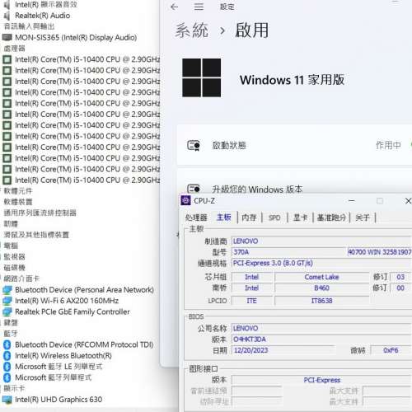
Task: Collapse the 處理器 category in Device Manager
Action: coord(14,49)
